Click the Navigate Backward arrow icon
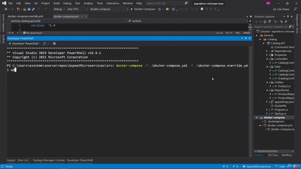 tap(6, 9)
